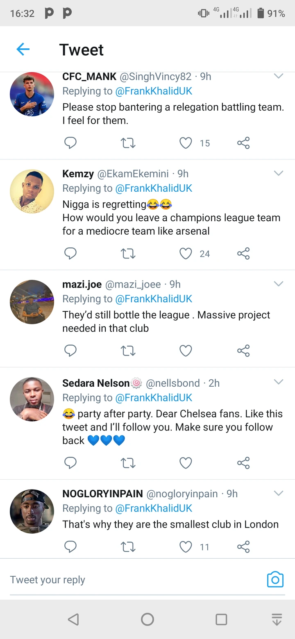Share Sedara Nelson's tweet
The height and width of the screenshot is (639, 295).
243,463
